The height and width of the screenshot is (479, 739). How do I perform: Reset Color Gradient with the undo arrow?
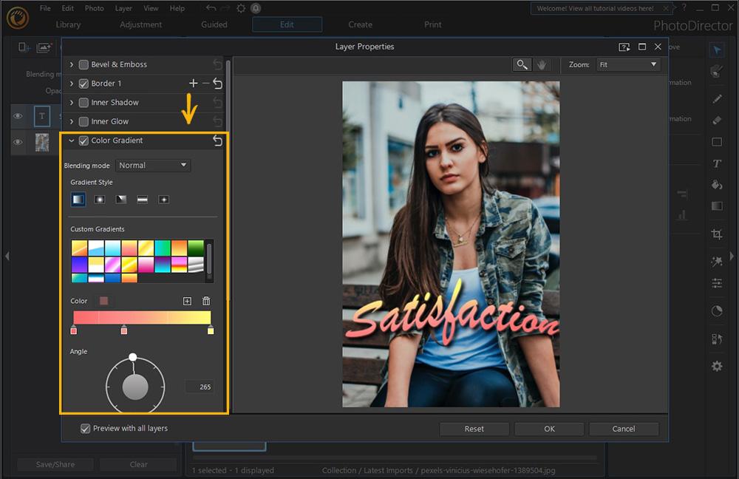tap(217, 140)
